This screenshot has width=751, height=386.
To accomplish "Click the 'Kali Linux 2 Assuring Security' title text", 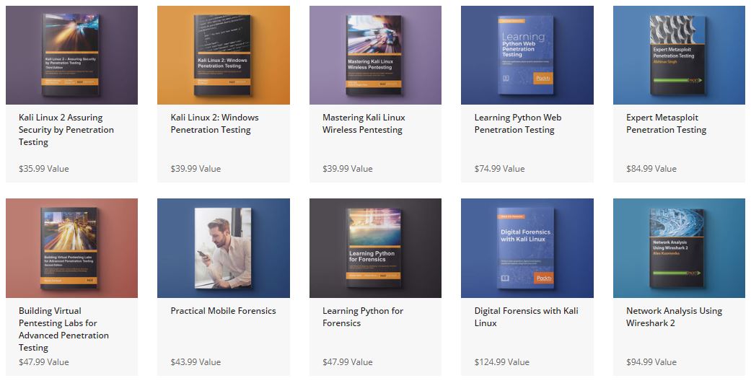I will click(66, 130).
